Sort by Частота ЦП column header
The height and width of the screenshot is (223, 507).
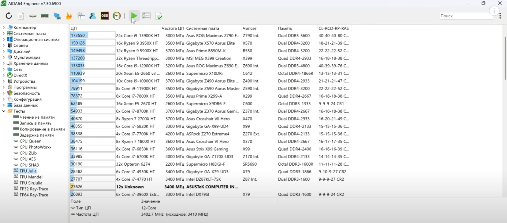pos(173,28)
